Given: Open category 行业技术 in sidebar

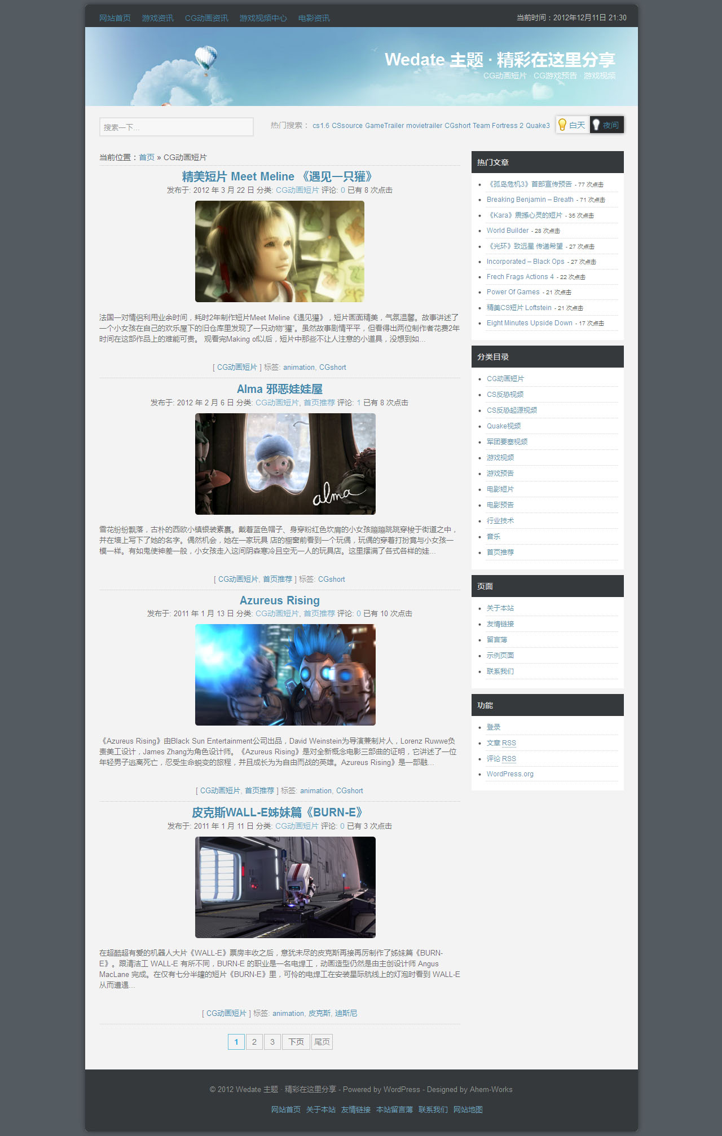Looking at the screenshot, I should pos(500,521).
